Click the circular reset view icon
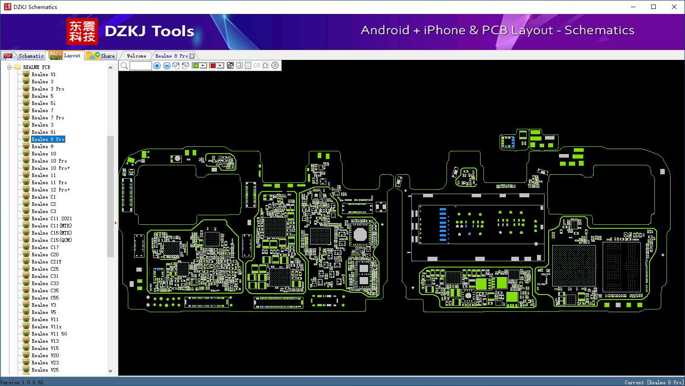The height and width of the screenshot is (386, 685). (x=275, y=65)
